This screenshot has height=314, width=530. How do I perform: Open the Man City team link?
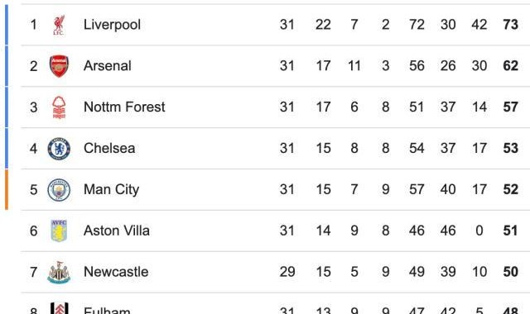111,189
